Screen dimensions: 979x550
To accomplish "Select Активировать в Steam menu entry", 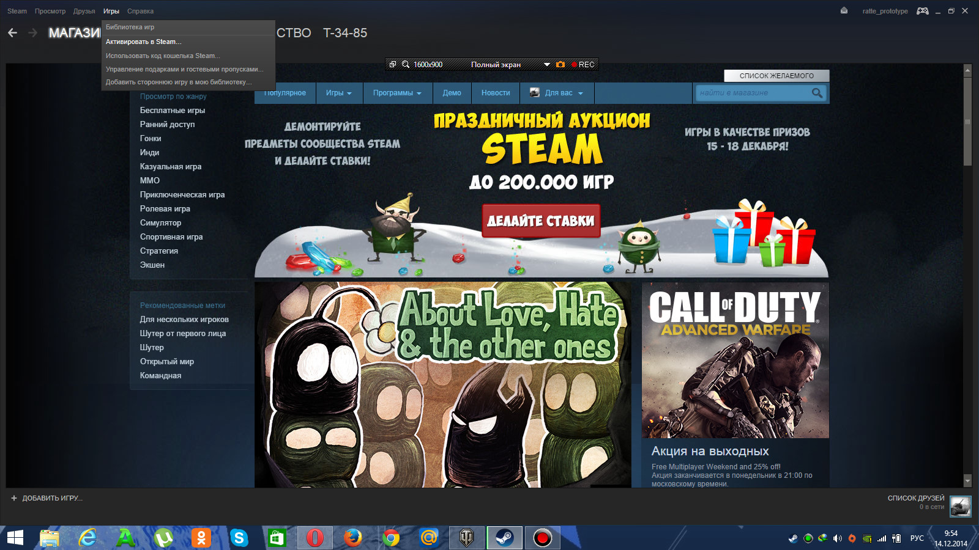I will 188,42.
